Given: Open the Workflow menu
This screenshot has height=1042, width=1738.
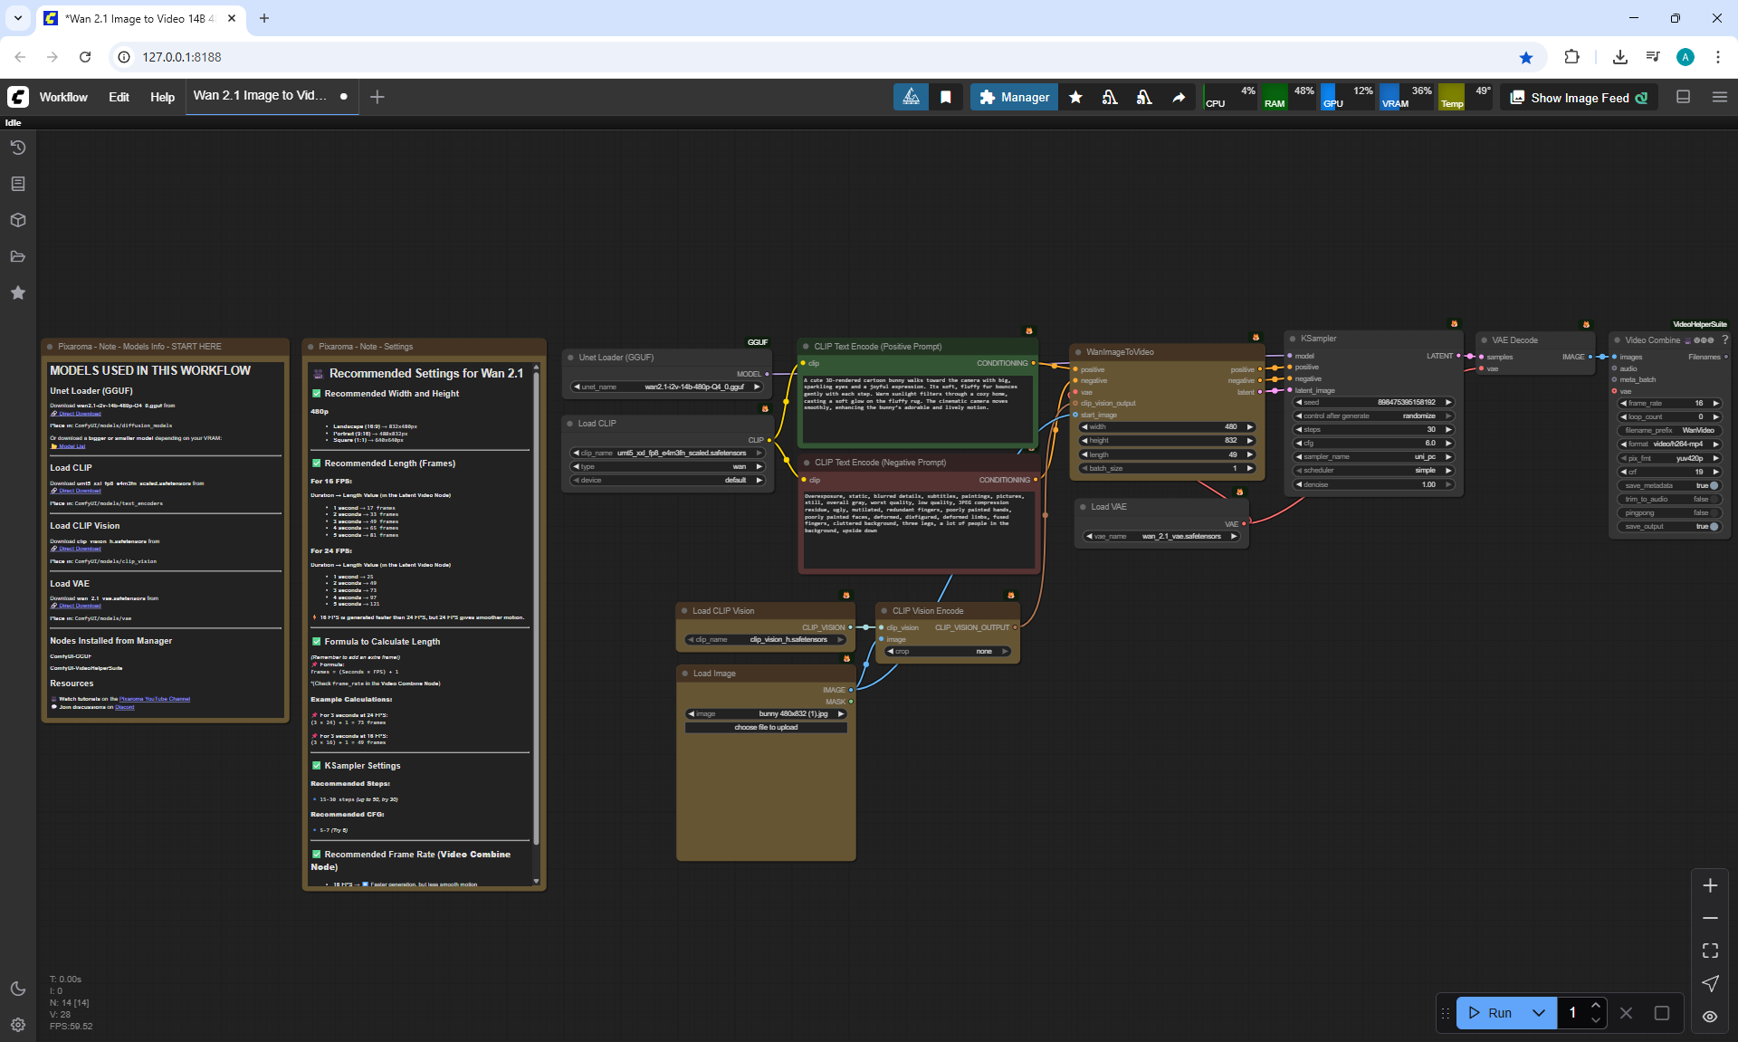Looking at the screenshot, I should click(63, 97).
